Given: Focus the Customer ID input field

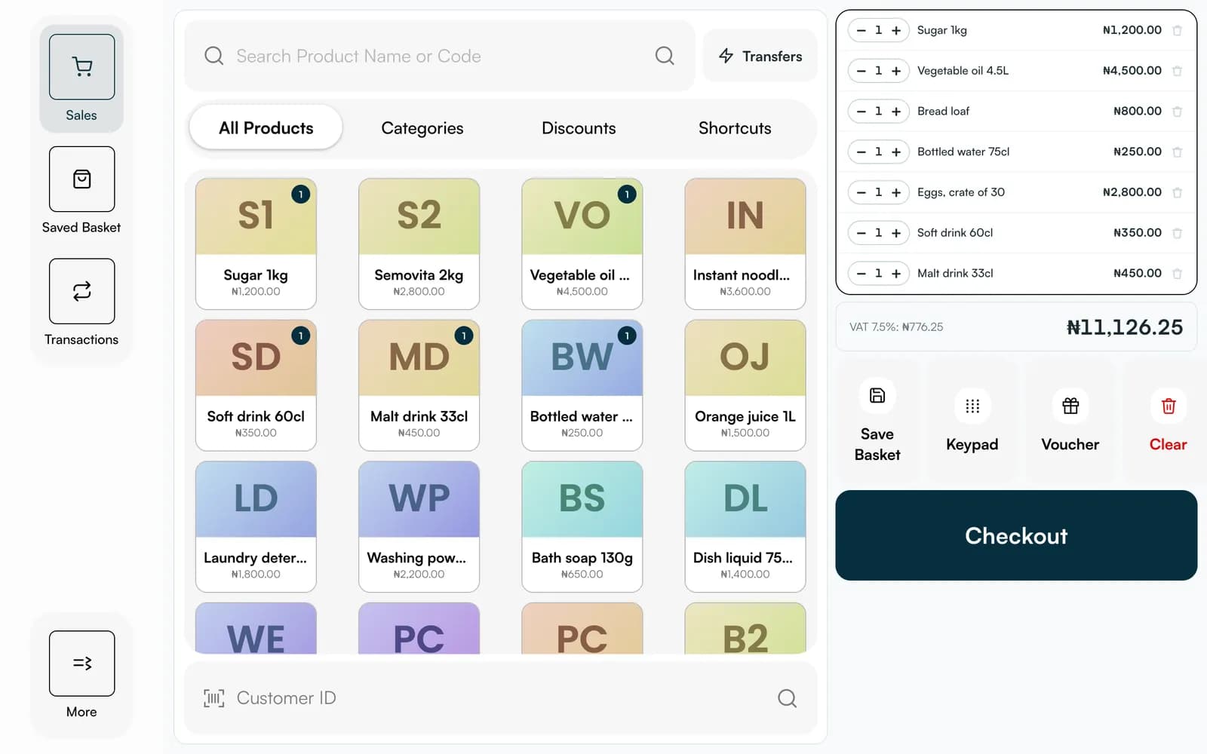Looking at the screenshot, I should (501, 698).
